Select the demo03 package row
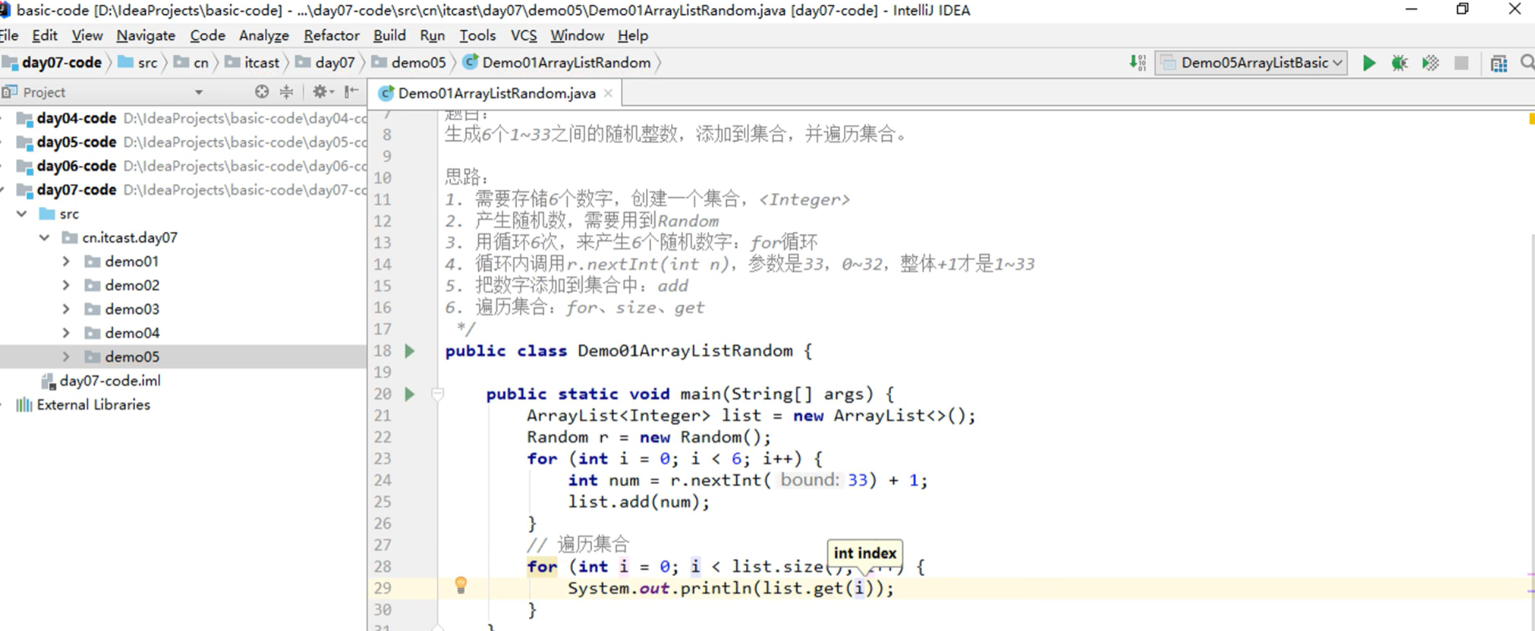The width and height of the screenshot is (1535, 631). pos(183,309)
